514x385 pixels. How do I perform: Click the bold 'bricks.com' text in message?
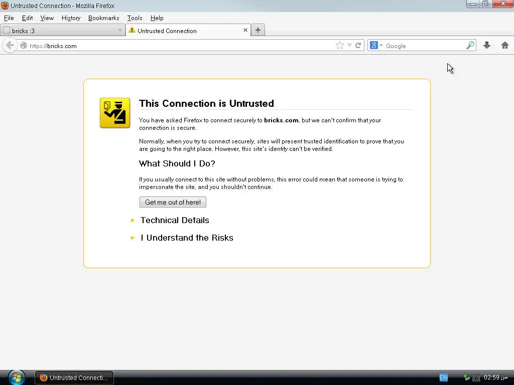click(281, 120)
